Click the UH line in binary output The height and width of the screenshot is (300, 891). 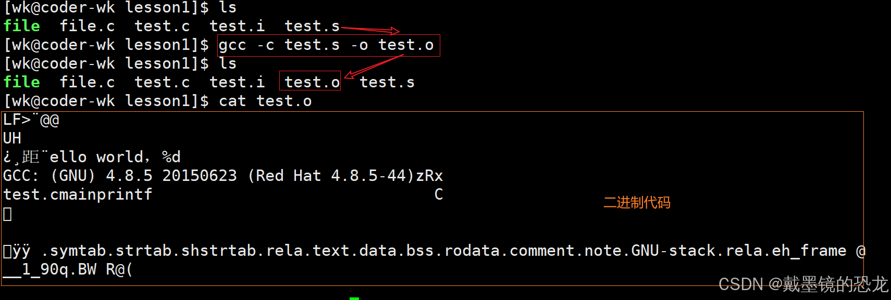pos(12,138)
